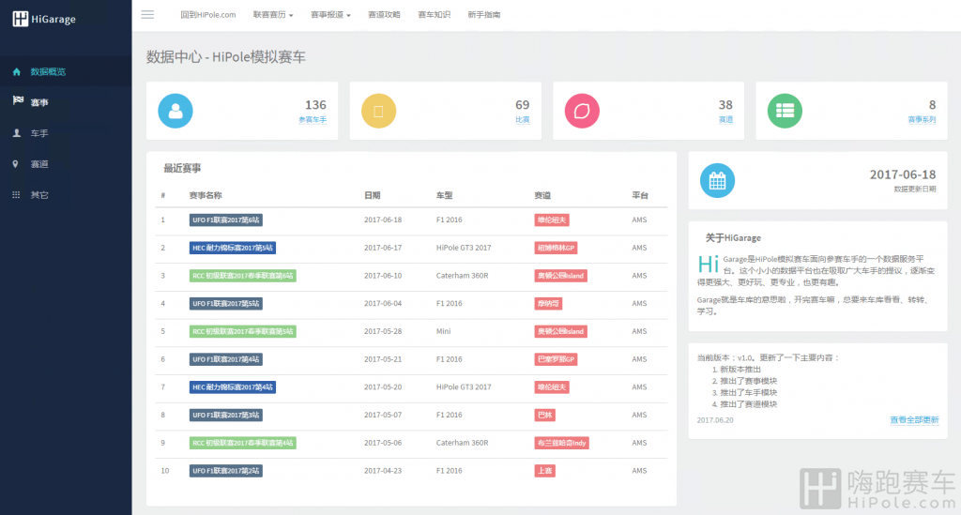The image size is (961, 515).
Task: Open UFO F1联赛2017第5站 event tag
Action: pos(225,304)
